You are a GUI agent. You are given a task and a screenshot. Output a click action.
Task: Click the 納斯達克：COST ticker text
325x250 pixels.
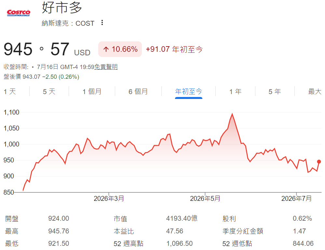(x=68, y=23)
